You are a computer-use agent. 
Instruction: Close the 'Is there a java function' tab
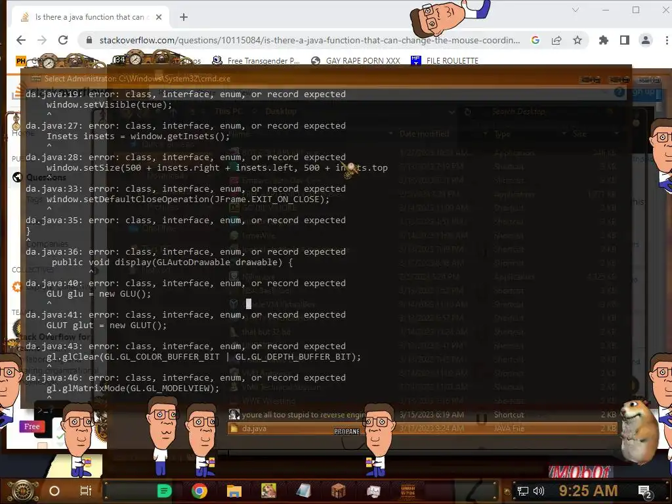point(159,17)
